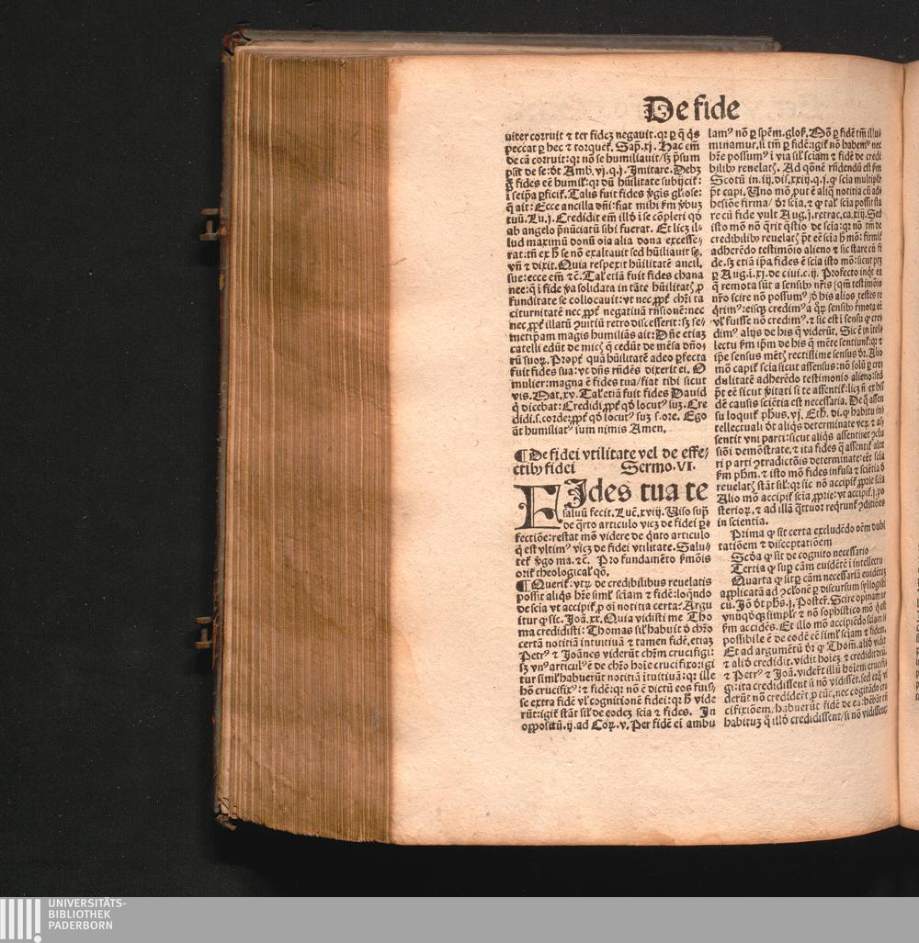Viewport: 919px width, 943px height.
Task: Click the upper metal clasp on book edge
Action: point(210,224)
